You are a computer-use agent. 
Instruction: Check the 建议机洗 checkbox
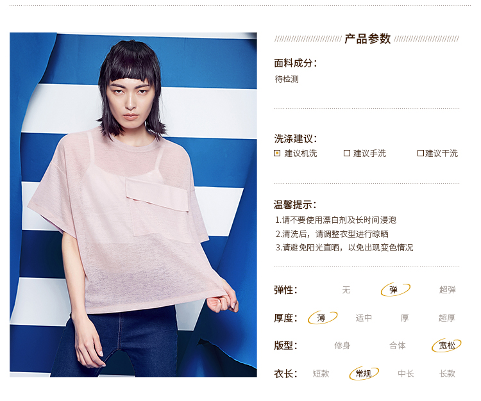pyautogui.click(x=277, y=153)
